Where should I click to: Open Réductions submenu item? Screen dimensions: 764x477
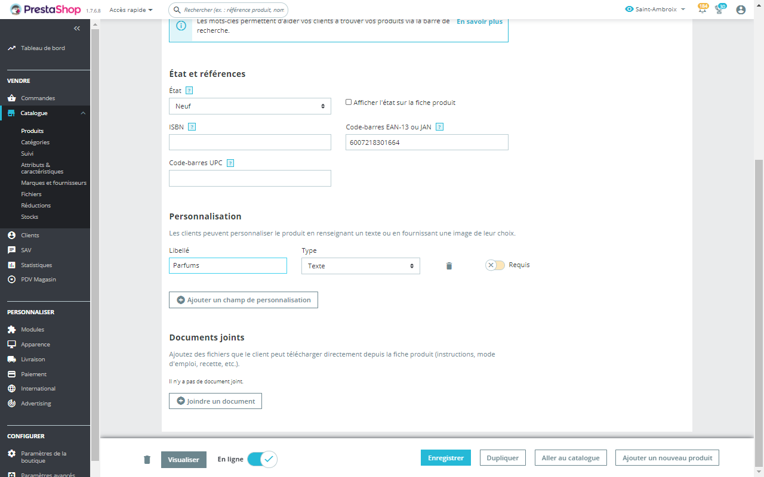point(36,205)
